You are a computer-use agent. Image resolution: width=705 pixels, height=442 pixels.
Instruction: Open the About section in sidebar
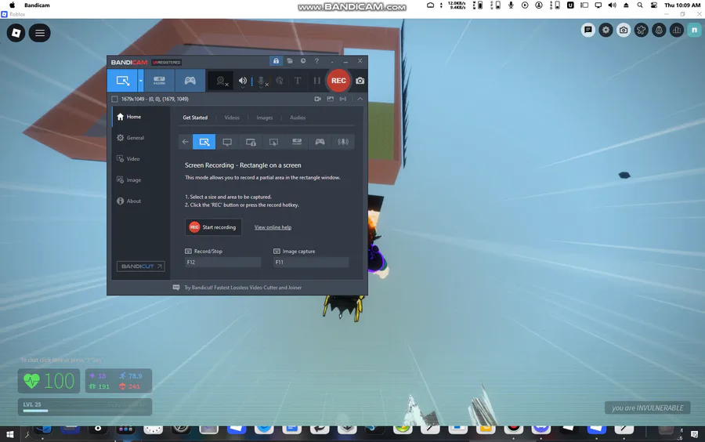(x=140, y=201)
